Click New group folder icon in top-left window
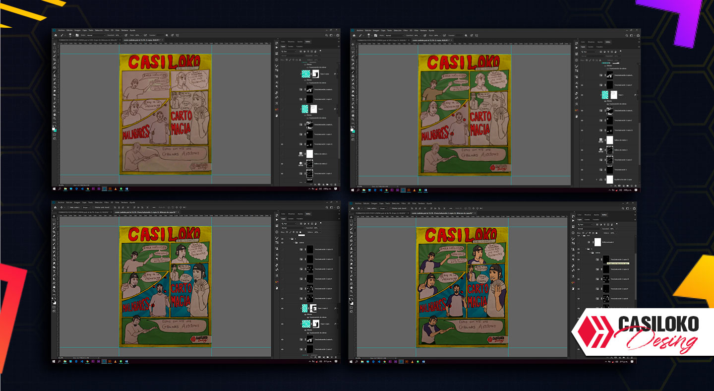This screenshot has width=714, height=391. pos(327,184)
